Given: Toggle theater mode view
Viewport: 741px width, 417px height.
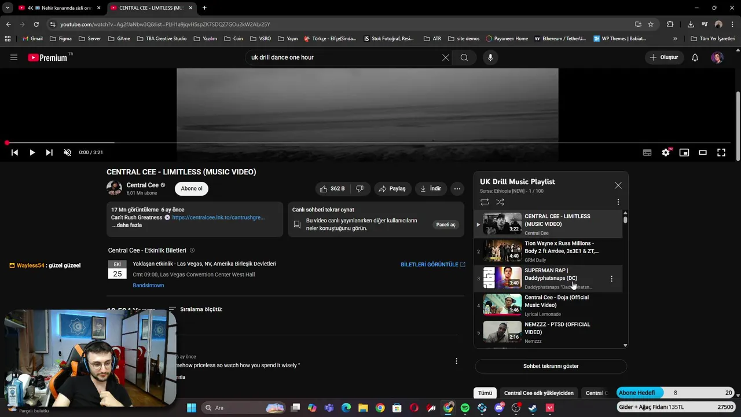Looking at the screenshot, I should [x=703, y=152].
